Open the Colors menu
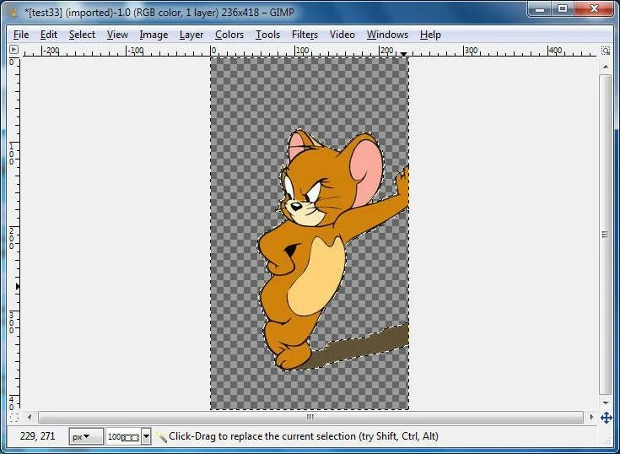Viewport: 620px width, 454px height. [x=229, y=35]
